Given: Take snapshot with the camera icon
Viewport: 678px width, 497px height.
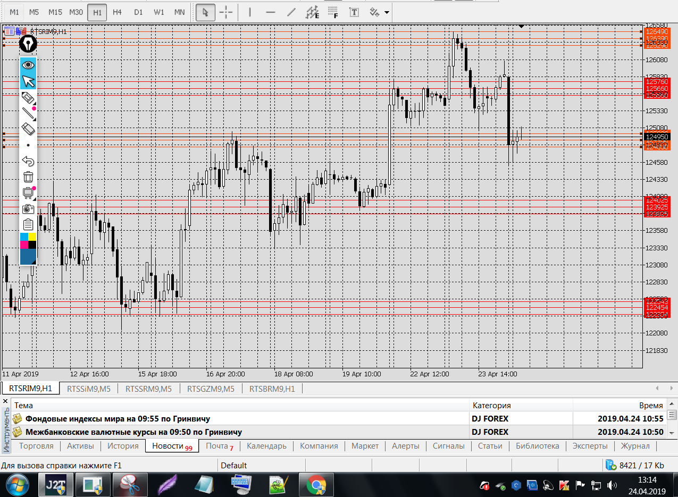Looking at the screenshot, I should [28, 209].
